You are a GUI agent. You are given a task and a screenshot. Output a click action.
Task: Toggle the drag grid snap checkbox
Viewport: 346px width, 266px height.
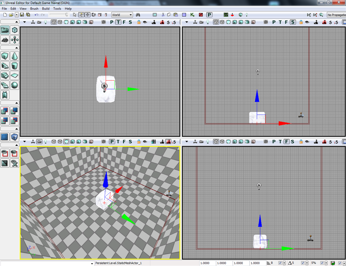tap(280, 263)
